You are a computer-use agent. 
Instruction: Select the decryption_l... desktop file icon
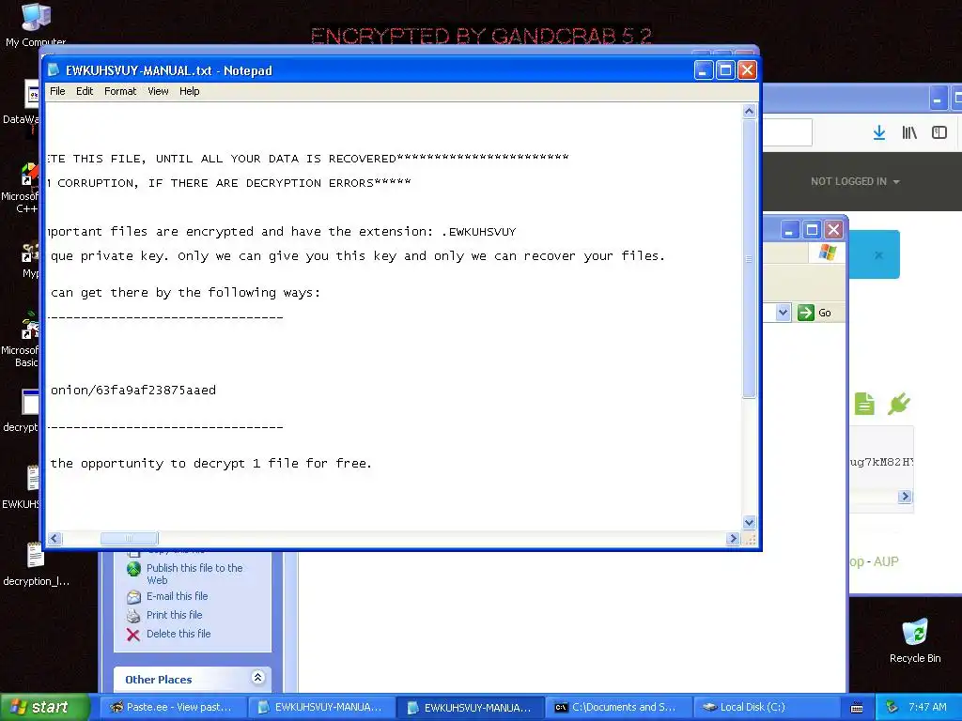(x=36, y=564)
